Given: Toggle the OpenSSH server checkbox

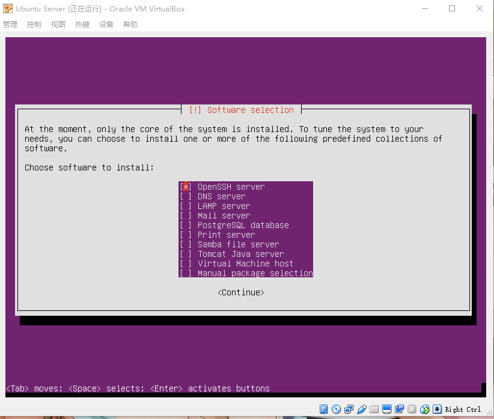Looking at the screenshot, I should tap(186, 187).
